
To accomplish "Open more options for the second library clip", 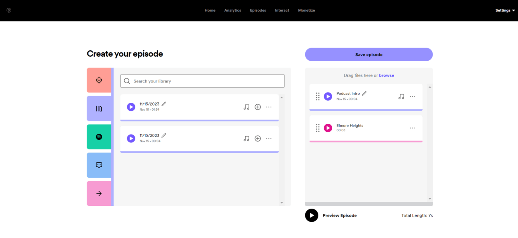I will [x=269, y=138].
